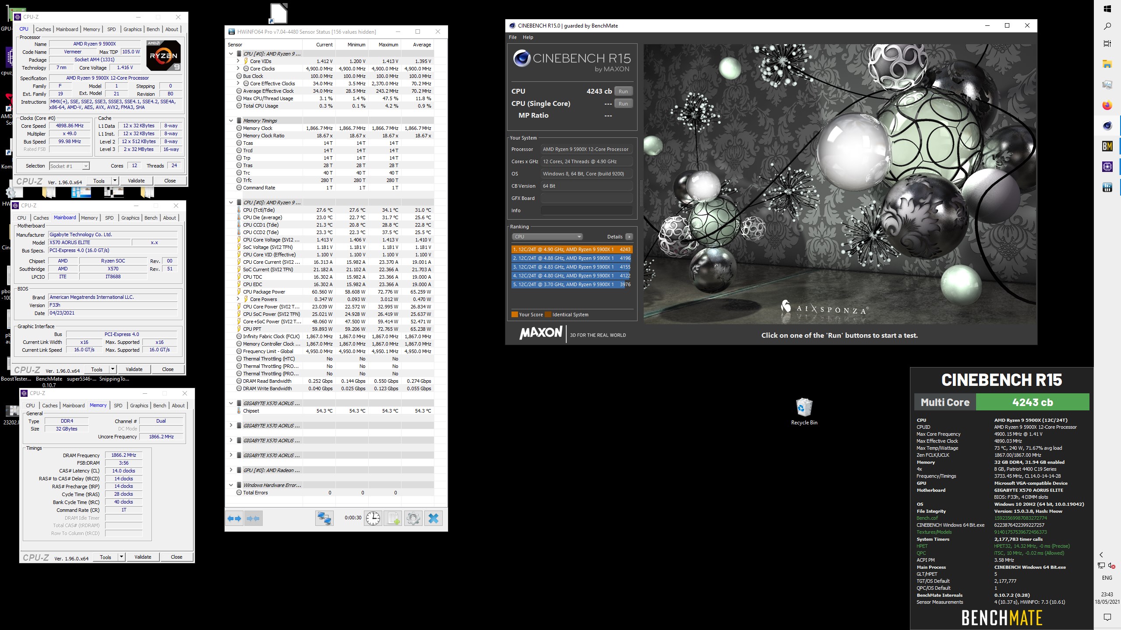Start HWiNFO logging via sheet-plus icon

click(x=393, y=518)
